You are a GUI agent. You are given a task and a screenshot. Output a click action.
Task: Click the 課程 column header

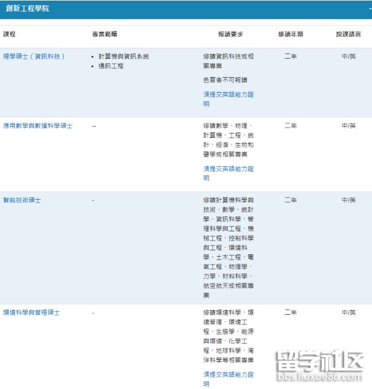pos(10,35)
